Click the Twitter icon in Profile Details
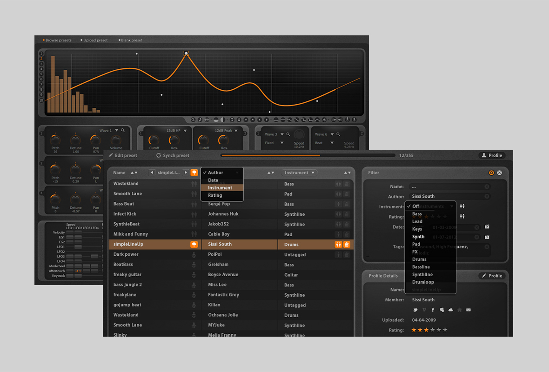This screenshot has width=549, height=372. click(x=415, y=310)
